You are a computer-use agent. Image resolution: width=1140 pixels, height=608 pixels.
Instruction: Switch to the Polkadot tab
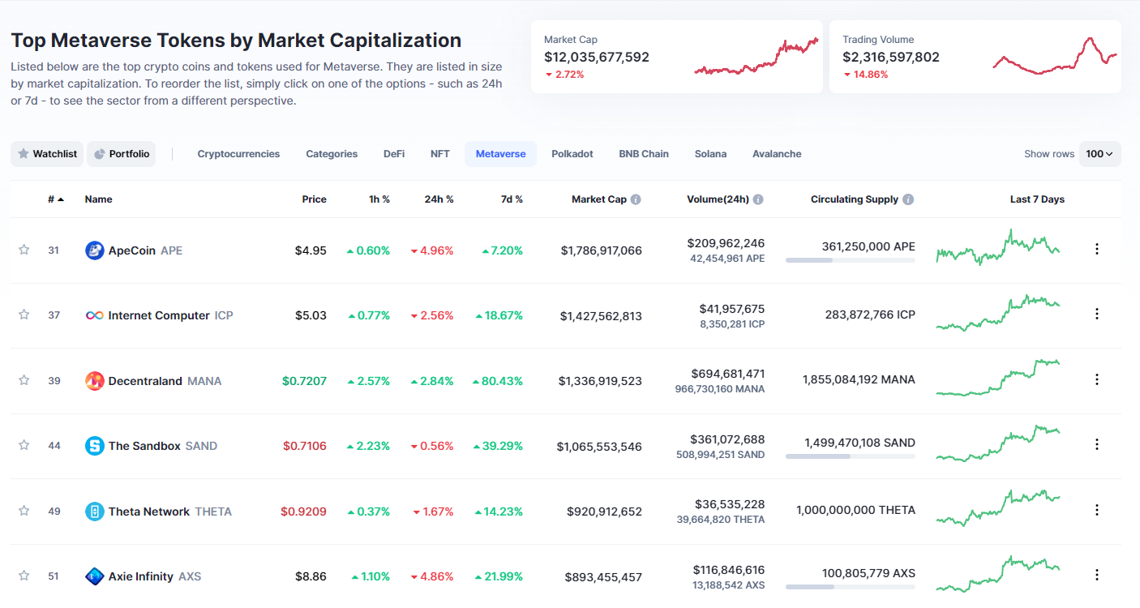572,154
